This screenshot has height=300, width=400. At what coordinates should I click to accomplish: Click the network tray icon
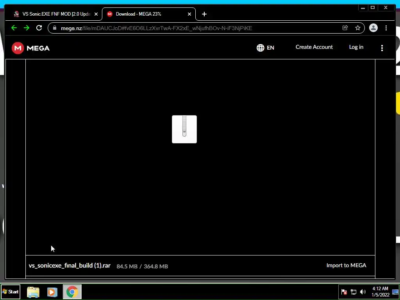point(354,292)
